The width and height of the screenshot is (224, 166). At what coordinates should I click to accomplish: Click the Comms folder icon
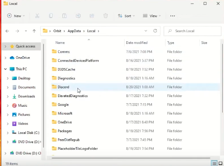(54, 51)
